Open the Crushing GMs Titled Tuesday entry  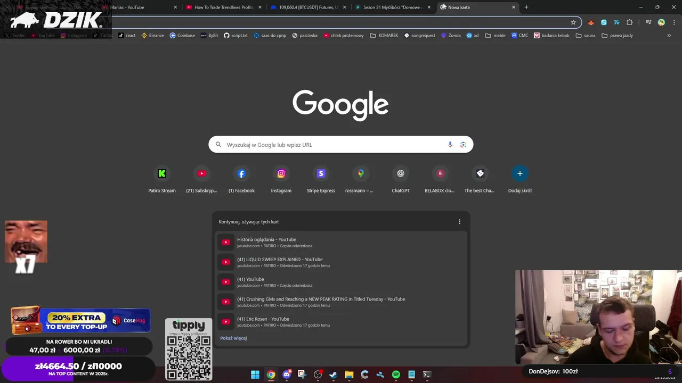tap(341, 302)
